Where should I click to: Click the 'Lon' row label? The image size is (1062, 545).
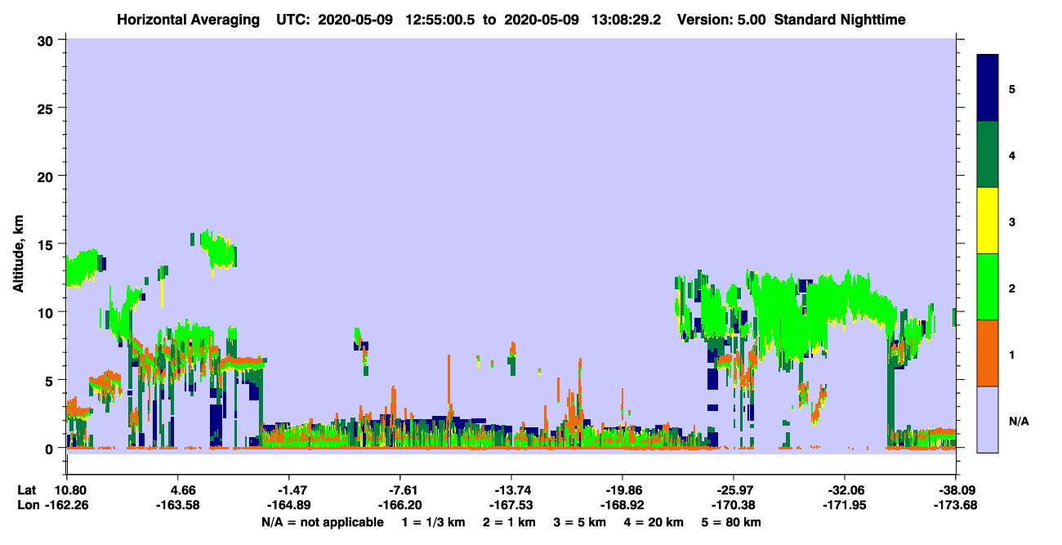tap(28, 505)
